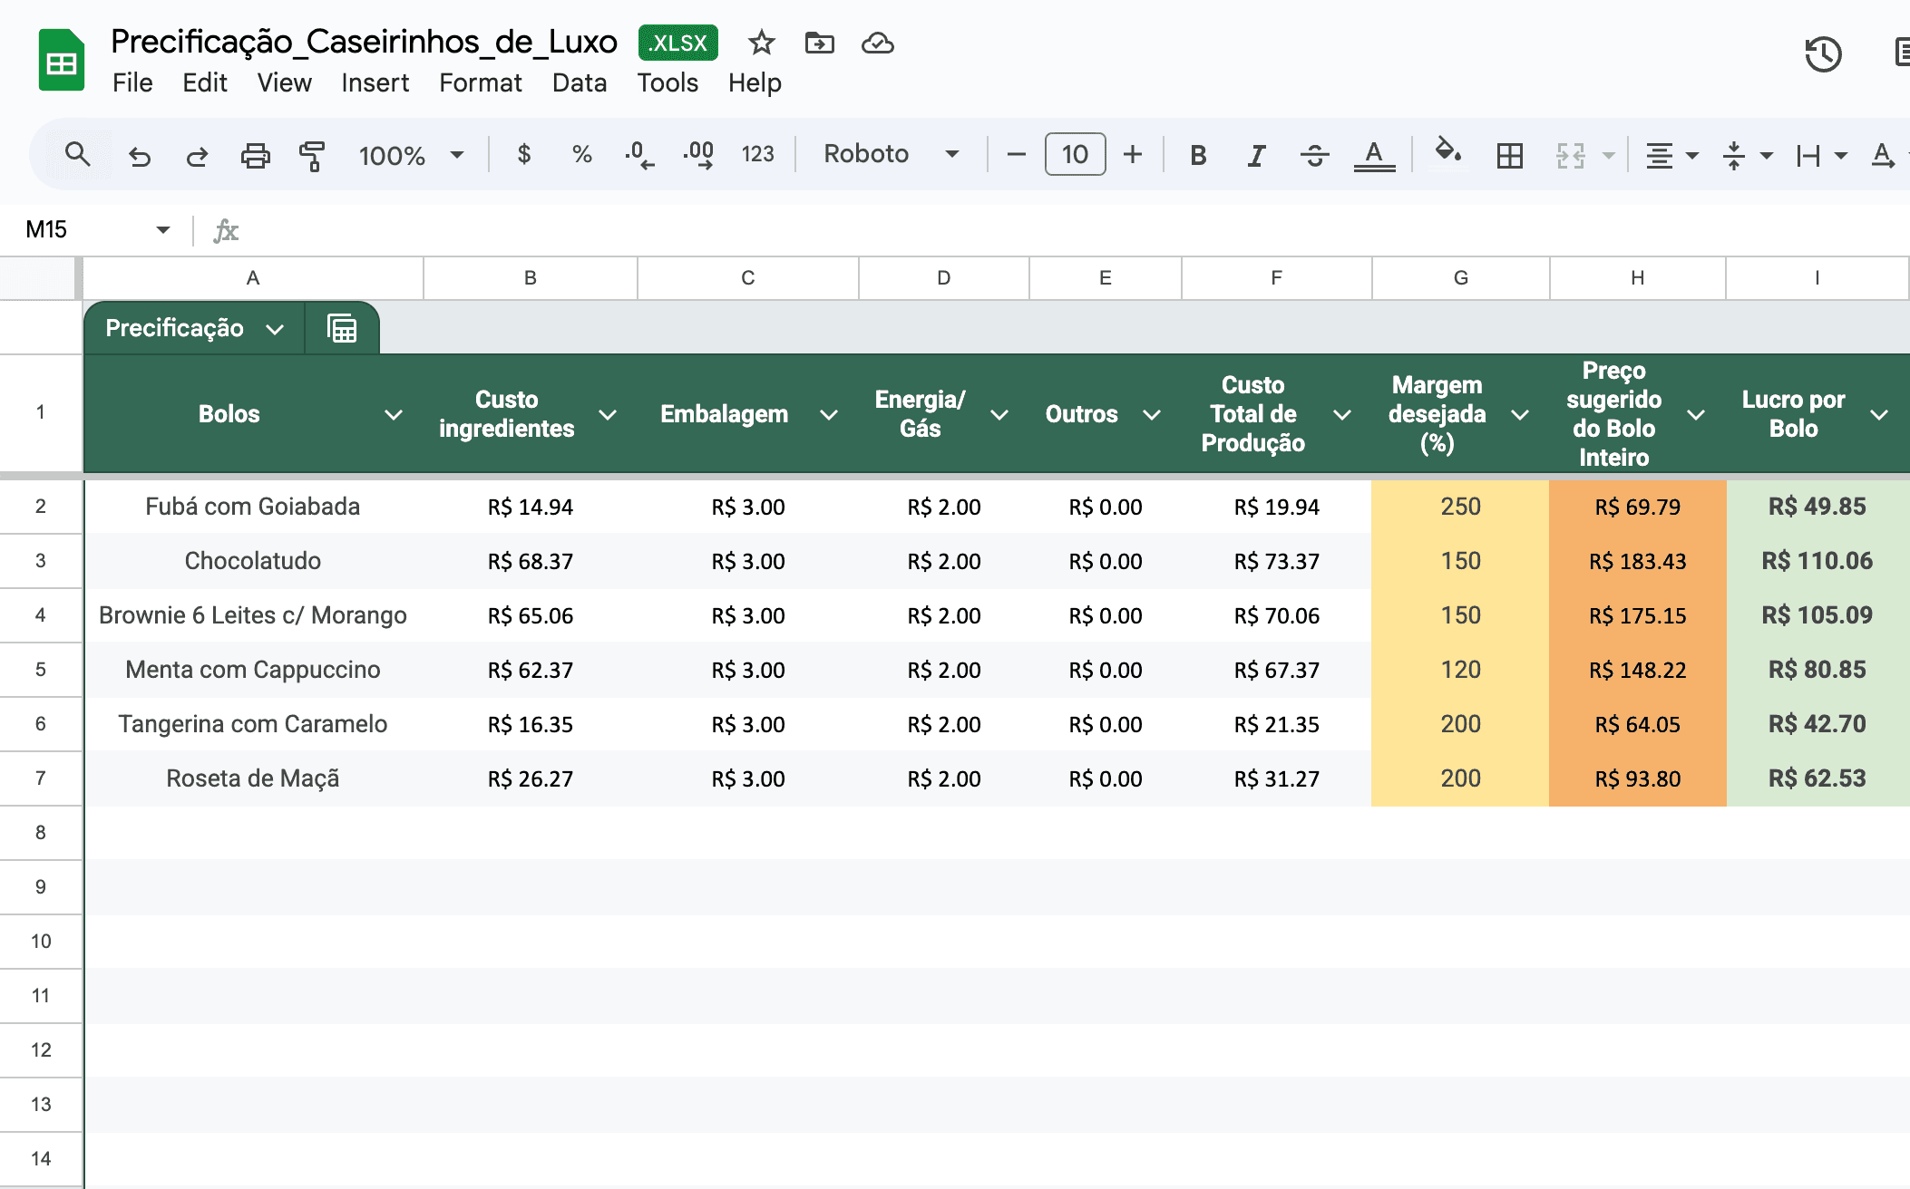Toggle bold formatting
The height and width of the screenshot is (1189, 1910).
tap(1197, 155)
